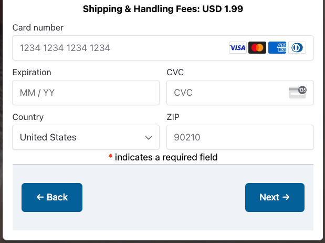Image resolution: width=325 pixels, height=243 pixels.
Task: Expand country list via chevron arrow
Action: pos(149,138)
